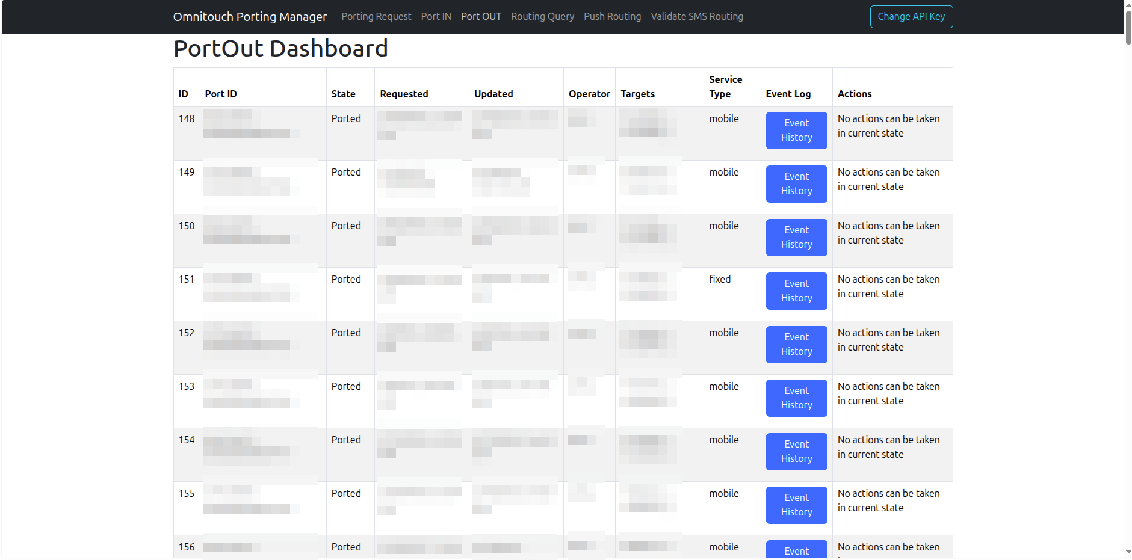This screenshot has width=1132, height=560.
Task: Select the Port OUT nav item
Action: pyautogui.click(x=481, y=17)
